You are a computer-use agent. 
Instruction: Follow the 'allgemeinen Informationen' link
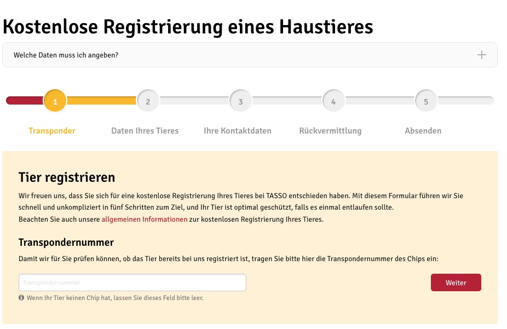(145, 220)
